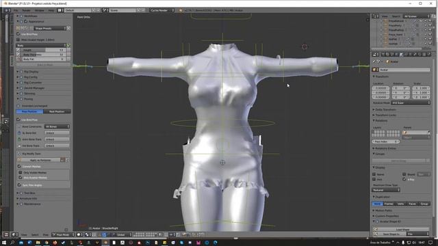The width and height of the screenshot is (438, 246).
Task: Click the Avatar object icon in properties breadcrumb
Action: pyautogui.click(x=388, y=61)
